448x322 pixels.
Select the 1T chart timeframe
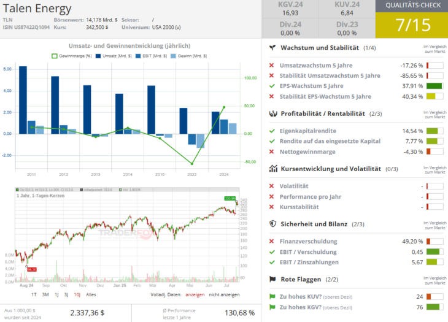pyautogui.click(x=34, y=294)
